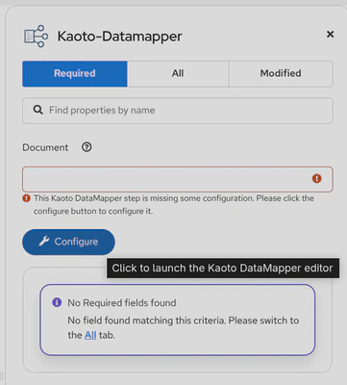Click the search magnifier icon
The height and width of the screenshot is (385, 347).
click(38, 110)
